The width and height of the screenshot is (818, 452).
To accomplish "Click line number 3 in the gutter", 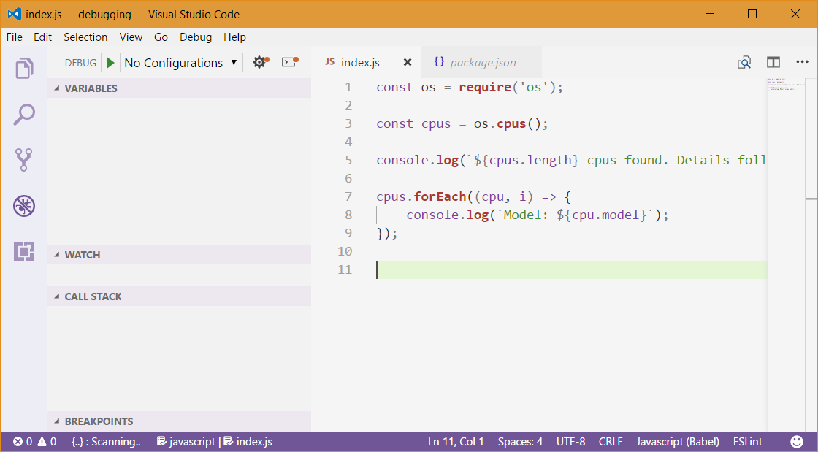I will pos(348,123).
